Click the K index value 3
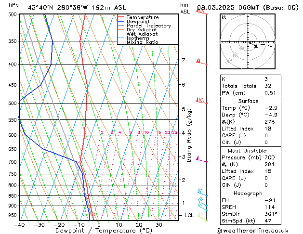 point(266,79)
